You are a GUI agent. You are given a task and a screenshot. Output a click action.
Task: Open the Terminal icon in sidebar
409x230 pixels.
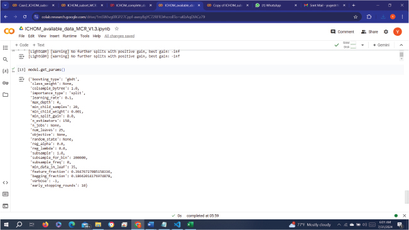click(5, 206)
